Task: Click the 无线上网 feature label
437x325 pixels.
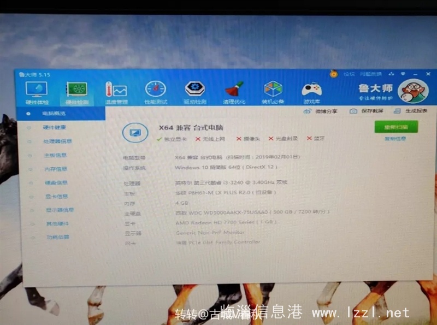Action: tap(210, 139)
